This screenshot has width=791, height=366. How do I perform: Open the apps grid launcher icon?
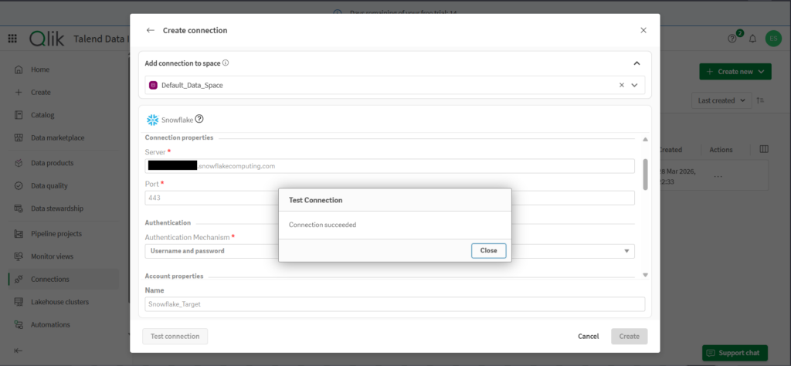point(12,39)
